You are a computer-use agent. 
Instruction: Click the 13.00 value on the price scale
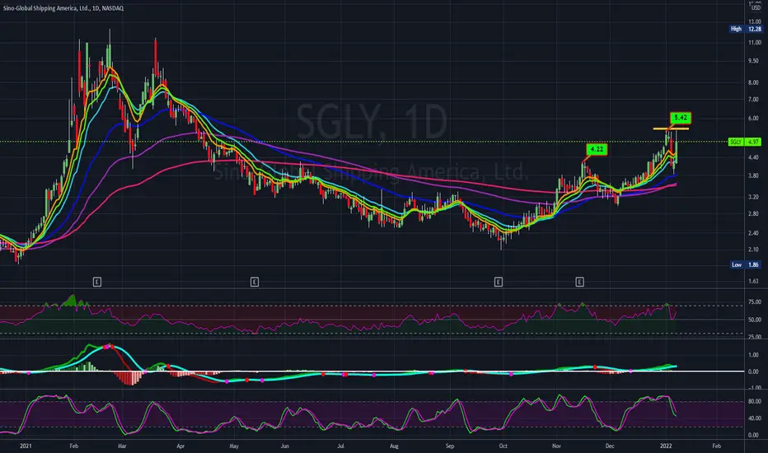(x=755, y=21)
